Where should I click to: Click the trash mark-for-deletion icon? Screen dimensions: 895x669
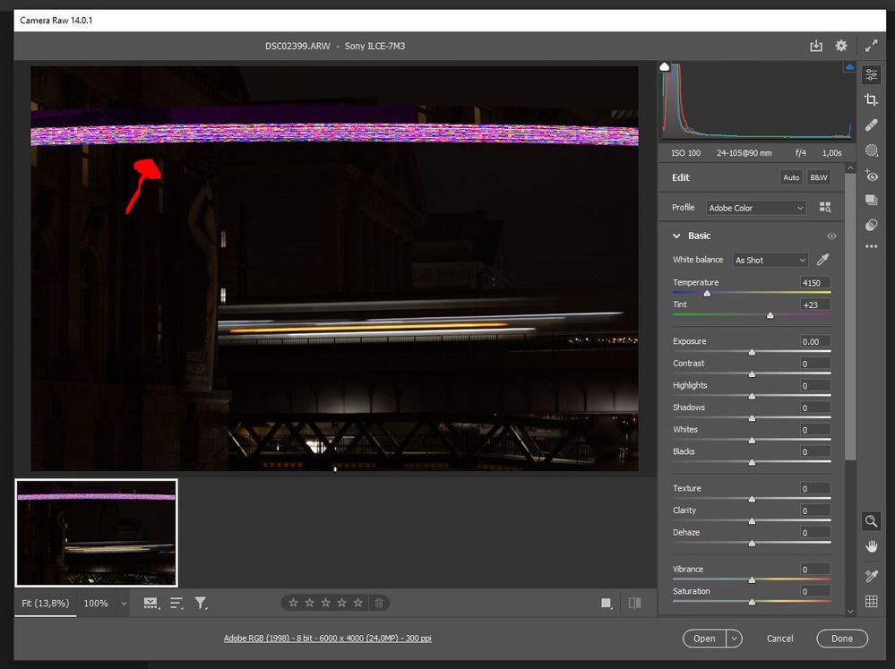click(x=378, y=603)
